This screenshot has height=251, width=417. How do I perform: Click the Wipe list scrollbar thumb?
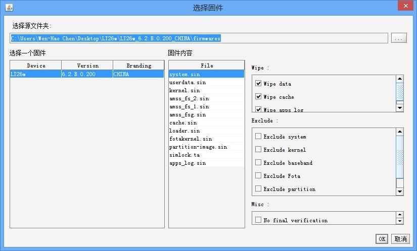tap(400, 92)
